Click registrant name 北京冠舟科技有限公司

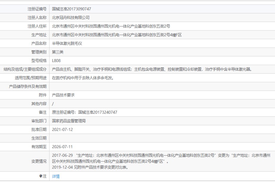pos(71,18)
